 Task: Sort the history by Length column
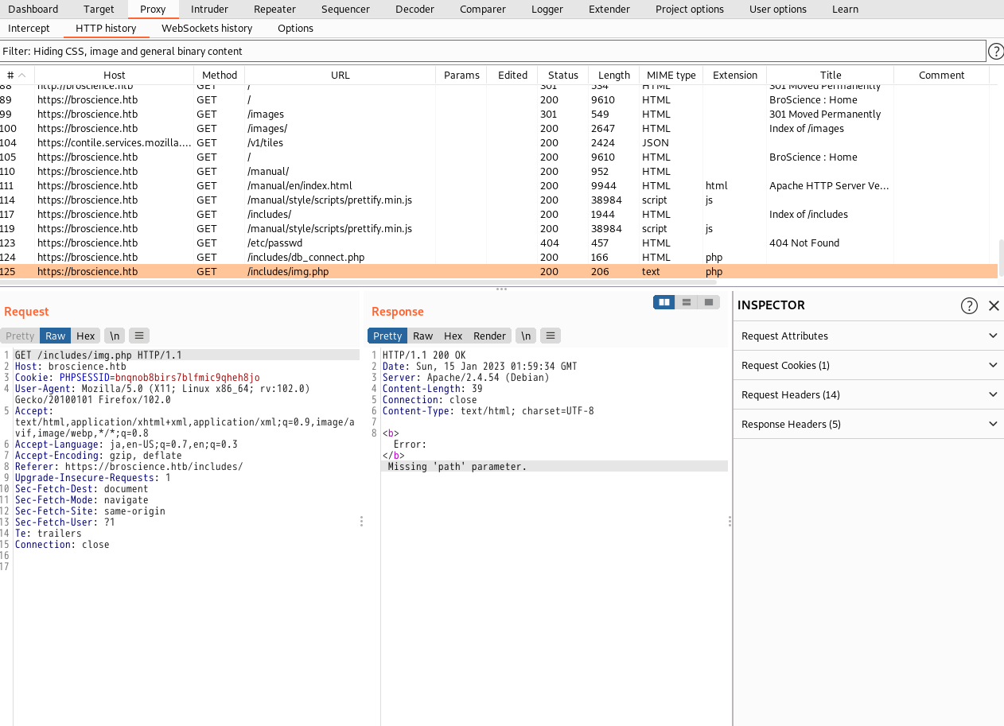point(613,75)
